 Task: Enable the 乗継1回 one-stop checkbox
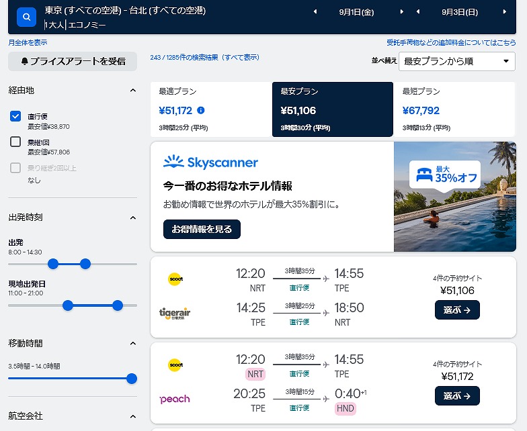tap(15, 142)
